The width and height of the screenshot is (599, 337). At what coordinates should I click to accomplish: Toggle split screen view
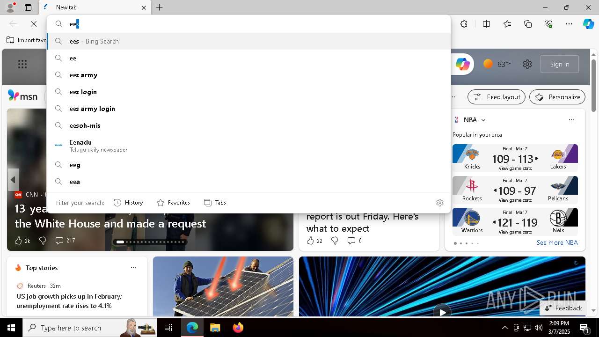coord(486,24)
